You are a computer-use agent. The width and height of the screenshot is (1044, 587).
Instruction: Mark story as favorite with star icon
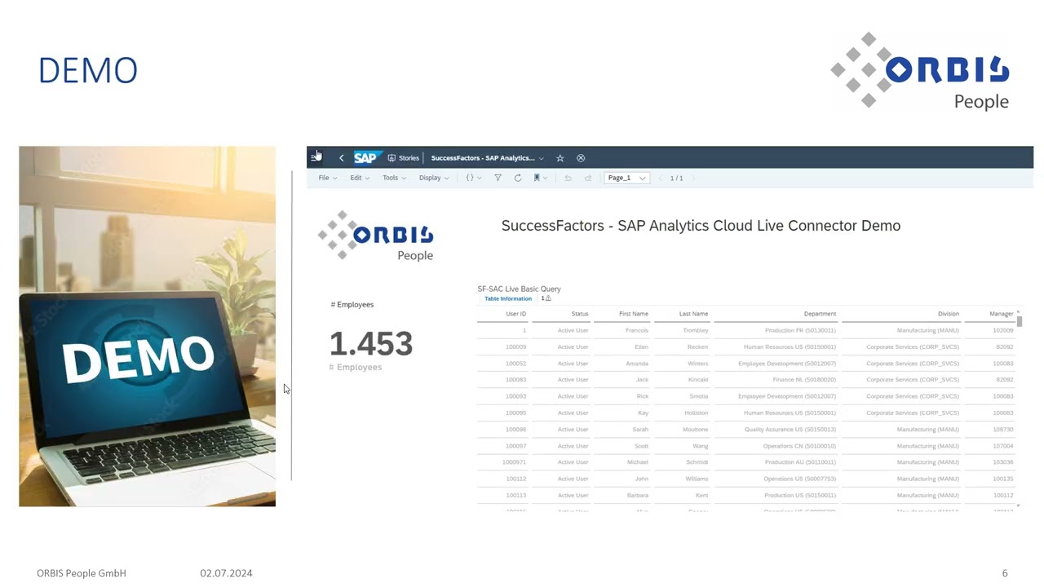pyautogui.click(x=560, y=158)
